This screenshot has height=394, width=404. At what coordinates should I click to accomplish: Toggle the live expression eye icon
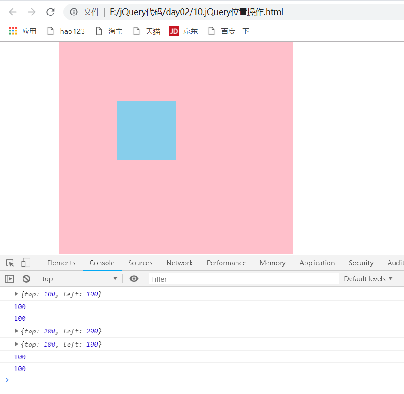pyautogui.click(x=134, y=279)
